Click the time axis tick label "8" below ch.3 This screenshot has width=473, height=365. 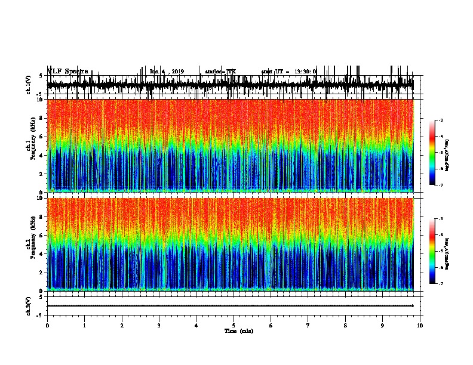(345, 326)
